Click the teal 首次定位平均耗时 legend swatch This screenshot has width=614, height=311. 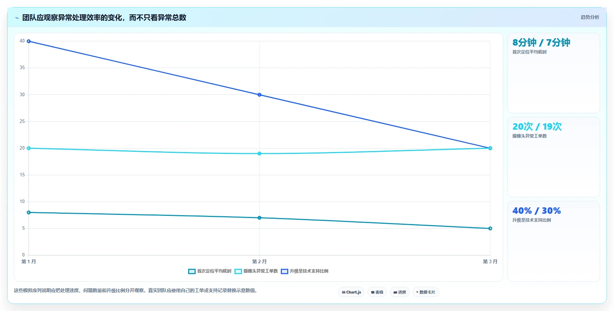(192, 271)
